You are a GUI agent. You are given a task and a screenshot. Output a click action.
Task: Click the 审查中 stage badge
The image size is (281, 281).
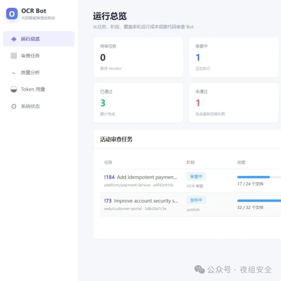click(196, 176)
